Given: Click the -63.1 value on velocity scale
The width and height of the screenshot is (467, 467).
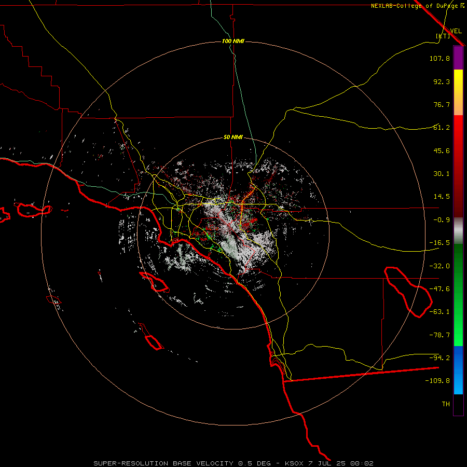Looking at the screenshot, I should [x=439, y=312].
